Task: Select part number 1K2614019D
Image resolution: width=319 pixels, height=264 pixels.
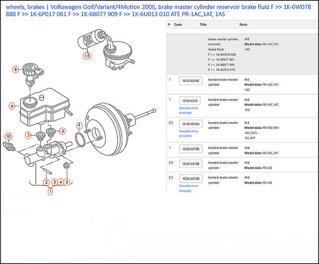Action: [191, 178]
